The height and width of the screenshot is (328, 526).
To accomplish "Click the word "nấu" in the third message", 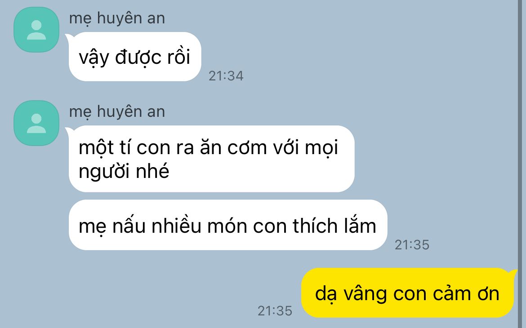I will pos(129,226).
